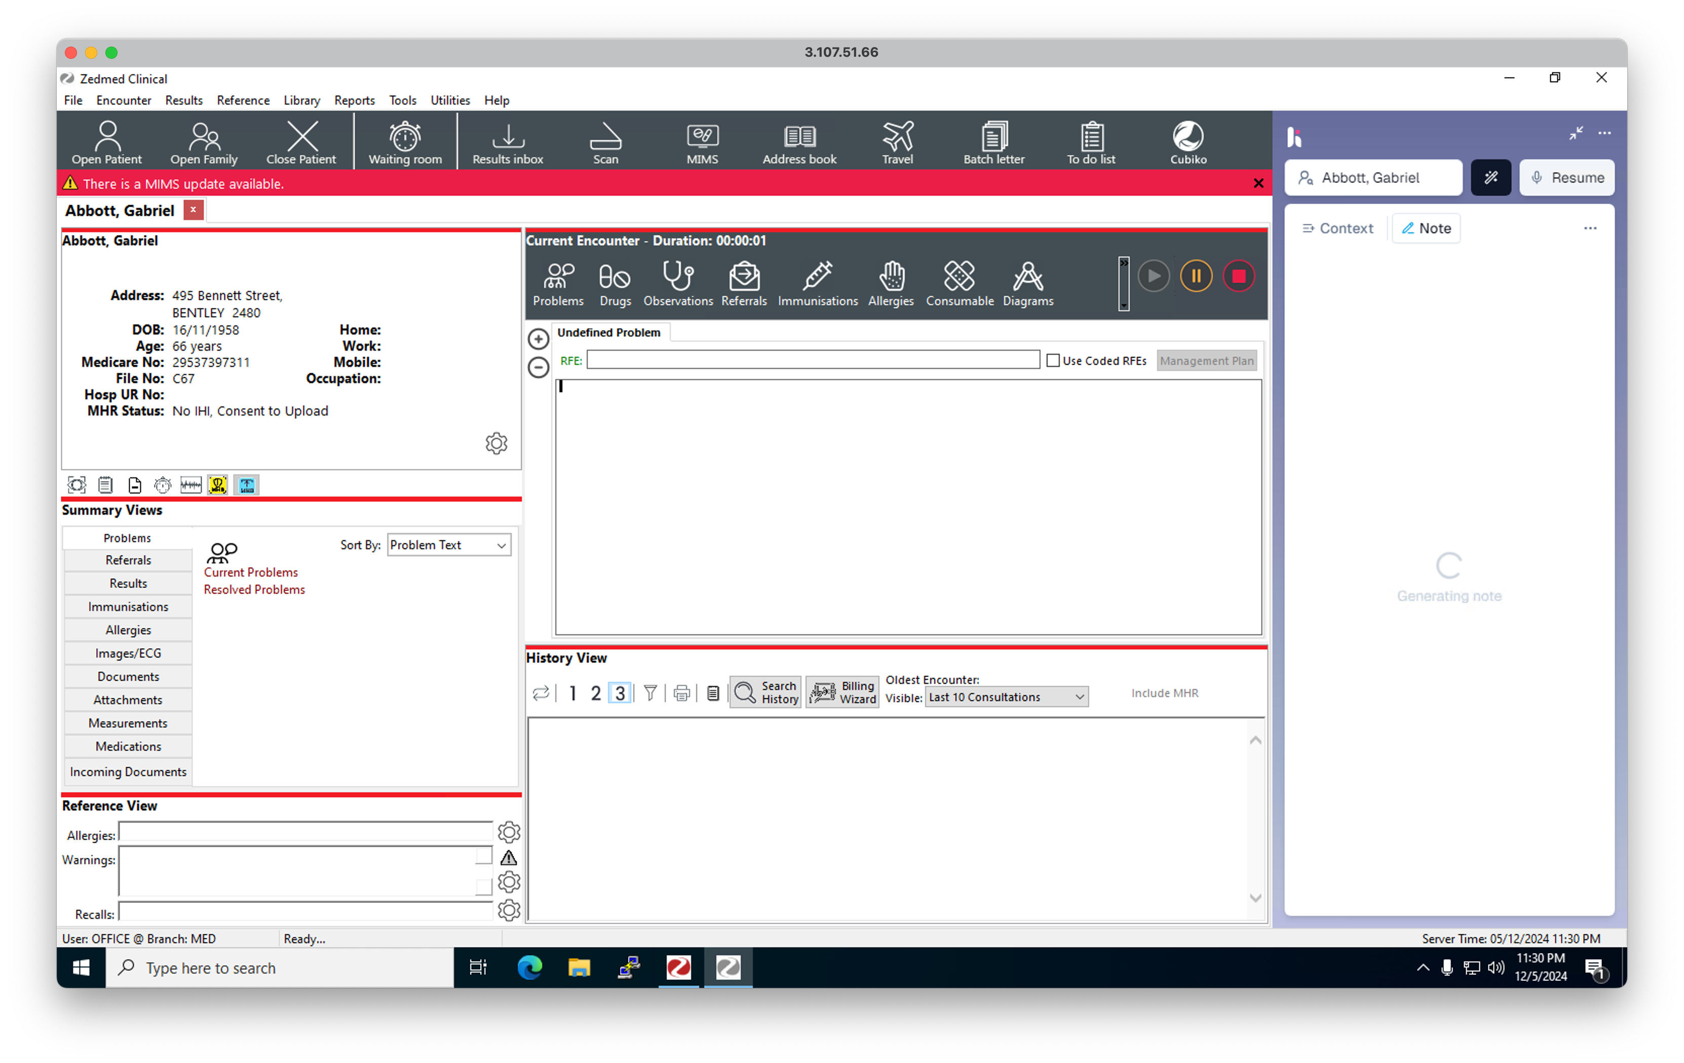Screen dimensions: 1684x1063
Task: Remove problem with the minus icon
Action: [538, 367]
